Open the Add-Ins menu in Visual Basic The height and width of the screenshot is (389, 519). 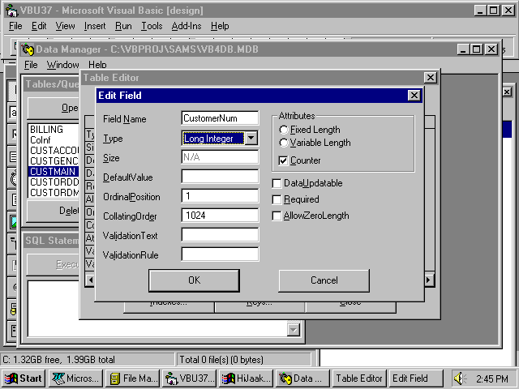(187, 26)
